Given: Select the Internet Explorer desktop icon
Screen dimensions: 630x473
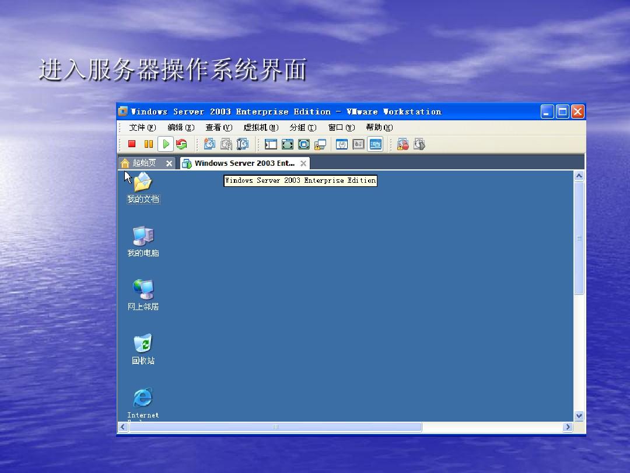Looking at the screenshot, I should click(x=143, y=404).
